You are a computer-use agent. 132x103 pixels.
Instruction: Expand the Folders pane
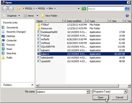click(x=32, y=85)
